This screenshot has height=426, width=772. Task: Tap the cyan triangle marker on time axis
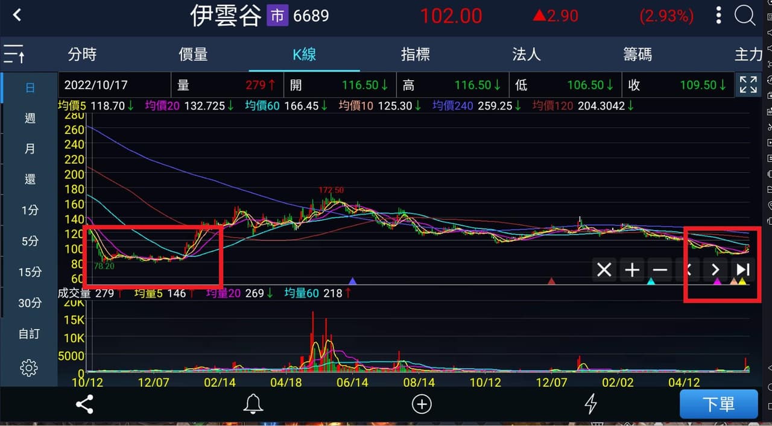click(x=651, y=281)
